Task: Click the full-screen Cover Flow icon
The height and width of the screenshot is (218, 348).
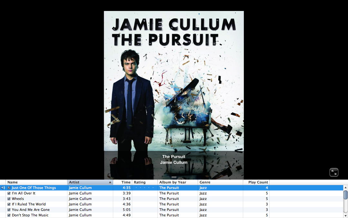Action: pos(334,172)
